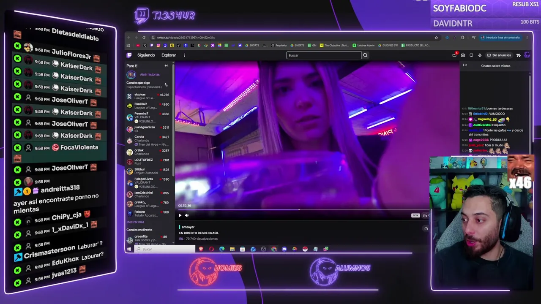Screen dimensions: 541x304
Task: Open Twitch Prime loot crown icon
Action: (454, 55)
